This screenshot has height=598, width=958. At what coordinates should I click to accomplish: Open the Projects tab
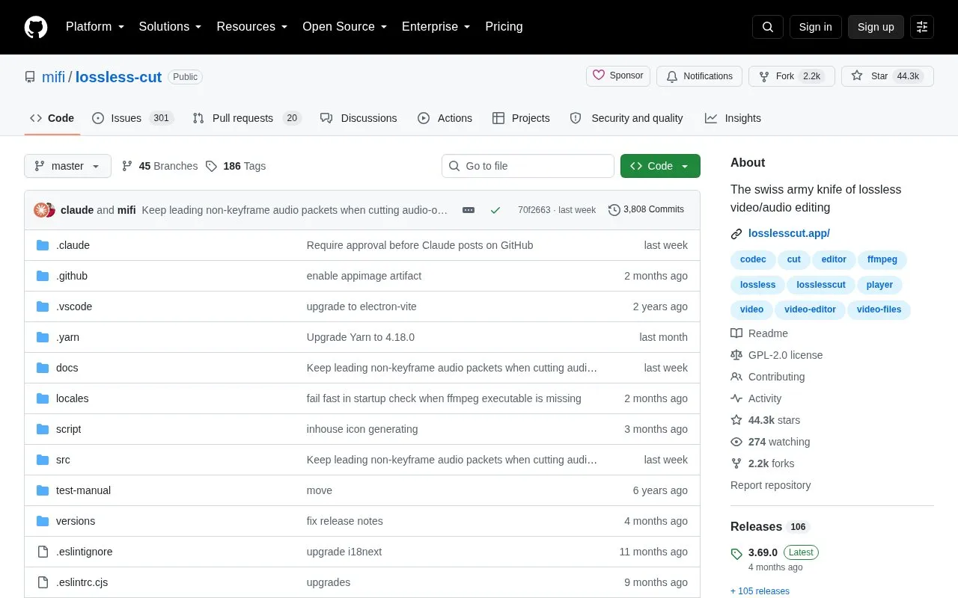click(x=521, y=118)
